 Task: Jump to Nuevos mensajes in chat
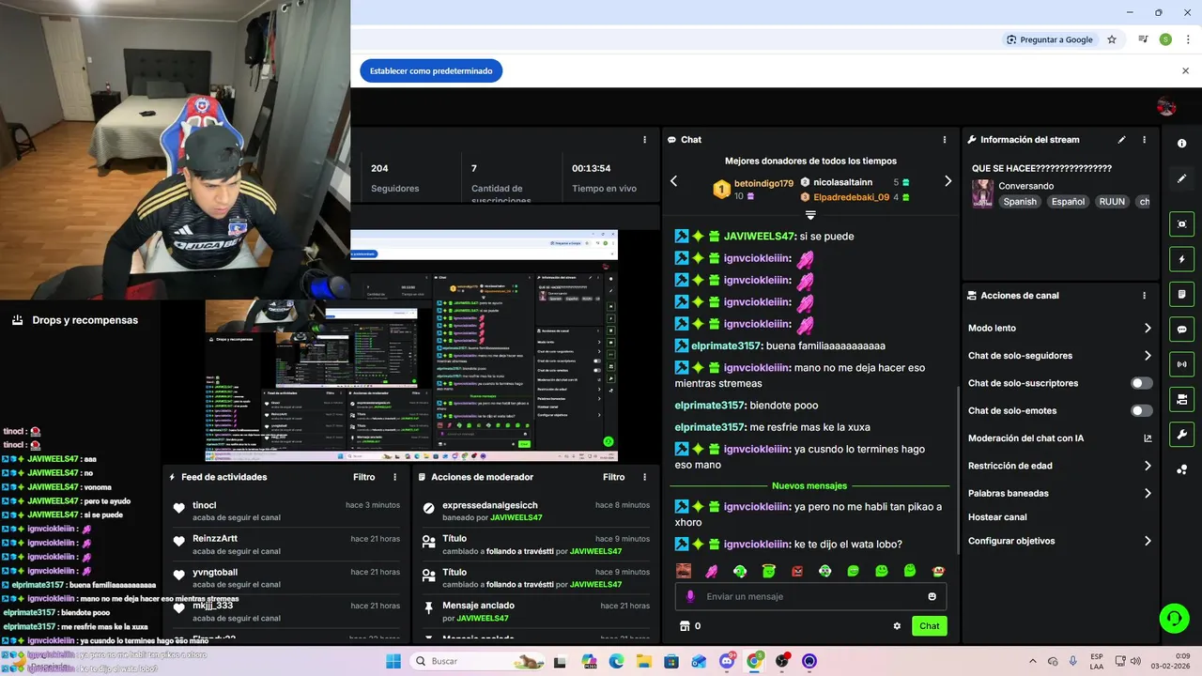(x=809, y=485)
